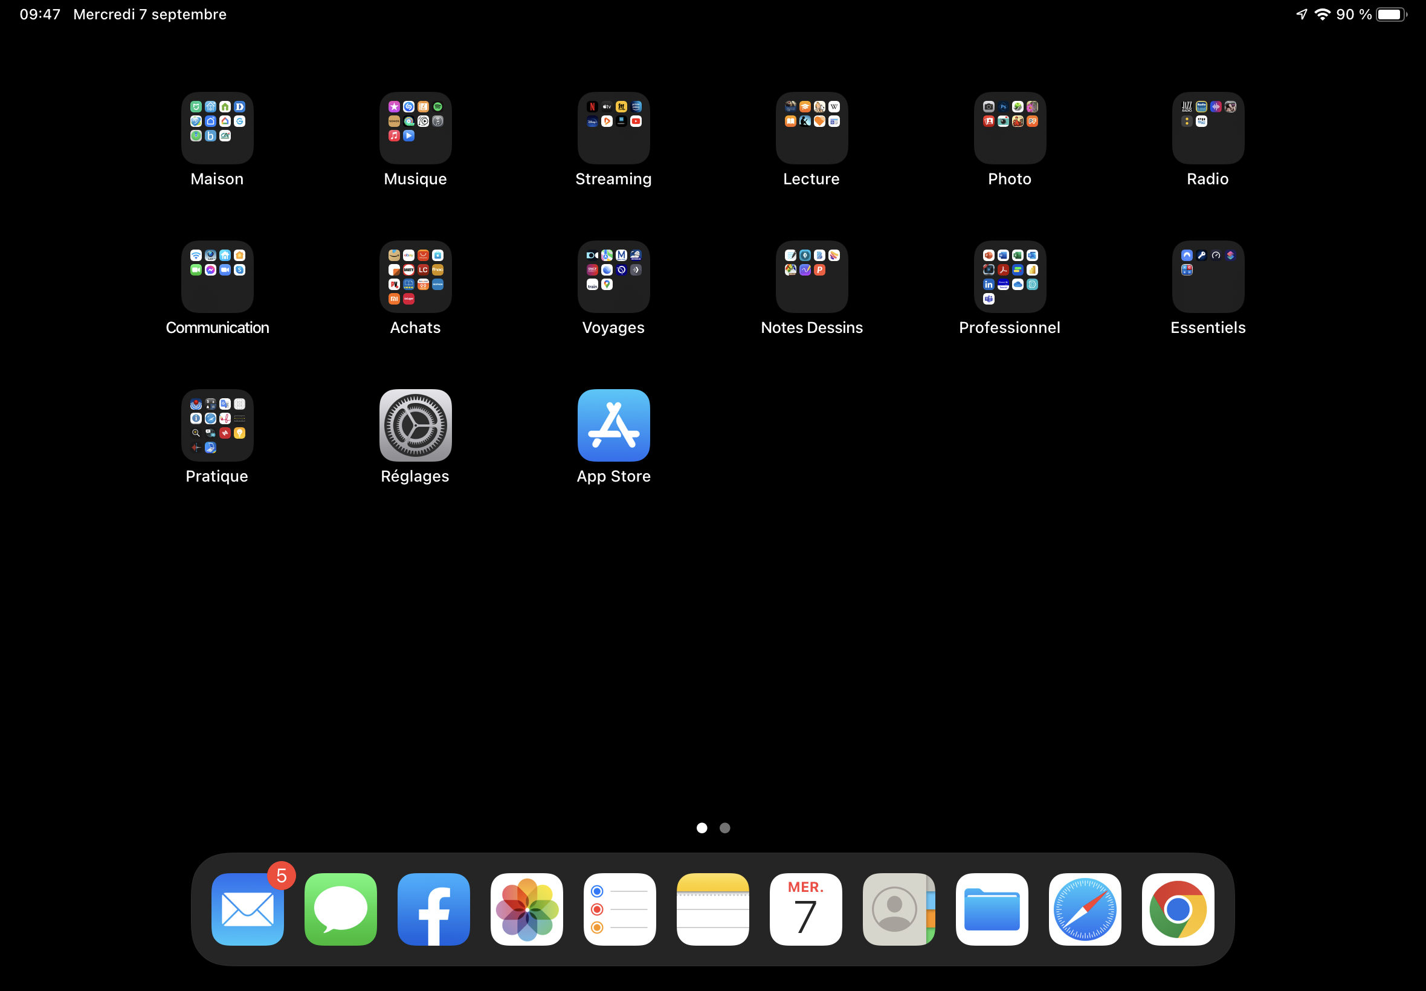Tap the battery indicator in status bar
1426x991 pixels.
click(1390, 15)
